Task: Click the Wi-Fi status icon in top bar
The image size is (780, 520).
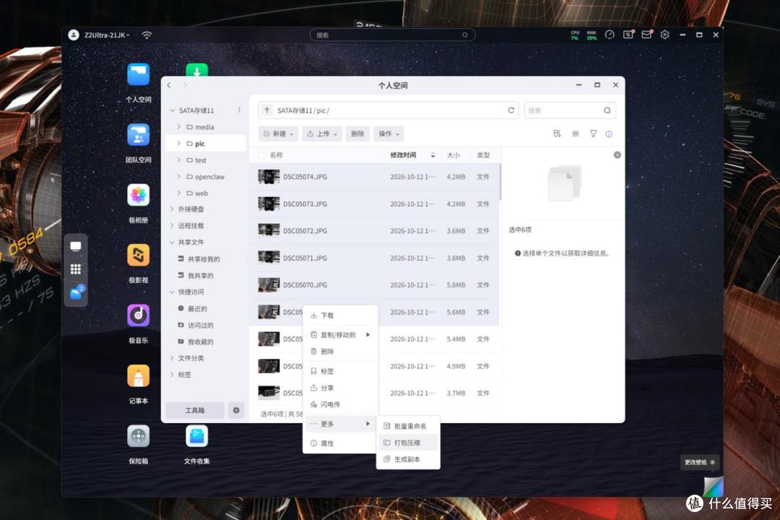Action: coord(147,35)
